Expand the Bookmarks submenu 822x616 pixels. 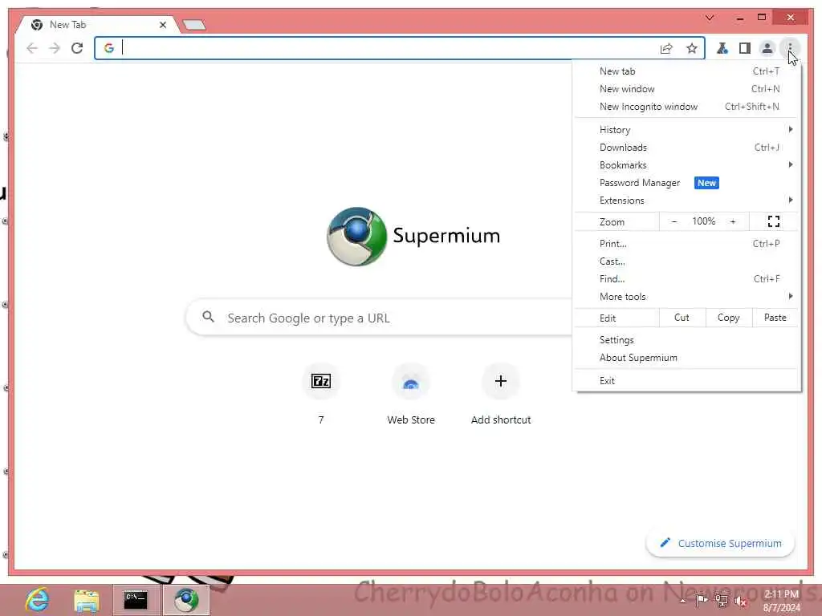[687, 165]
